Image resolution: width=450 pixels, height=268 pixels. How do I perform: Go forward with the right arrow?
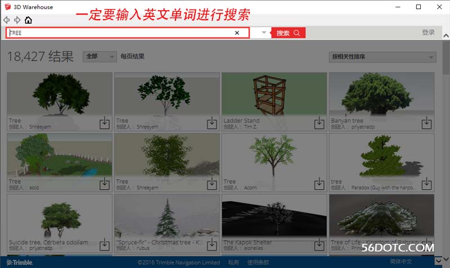17,20
